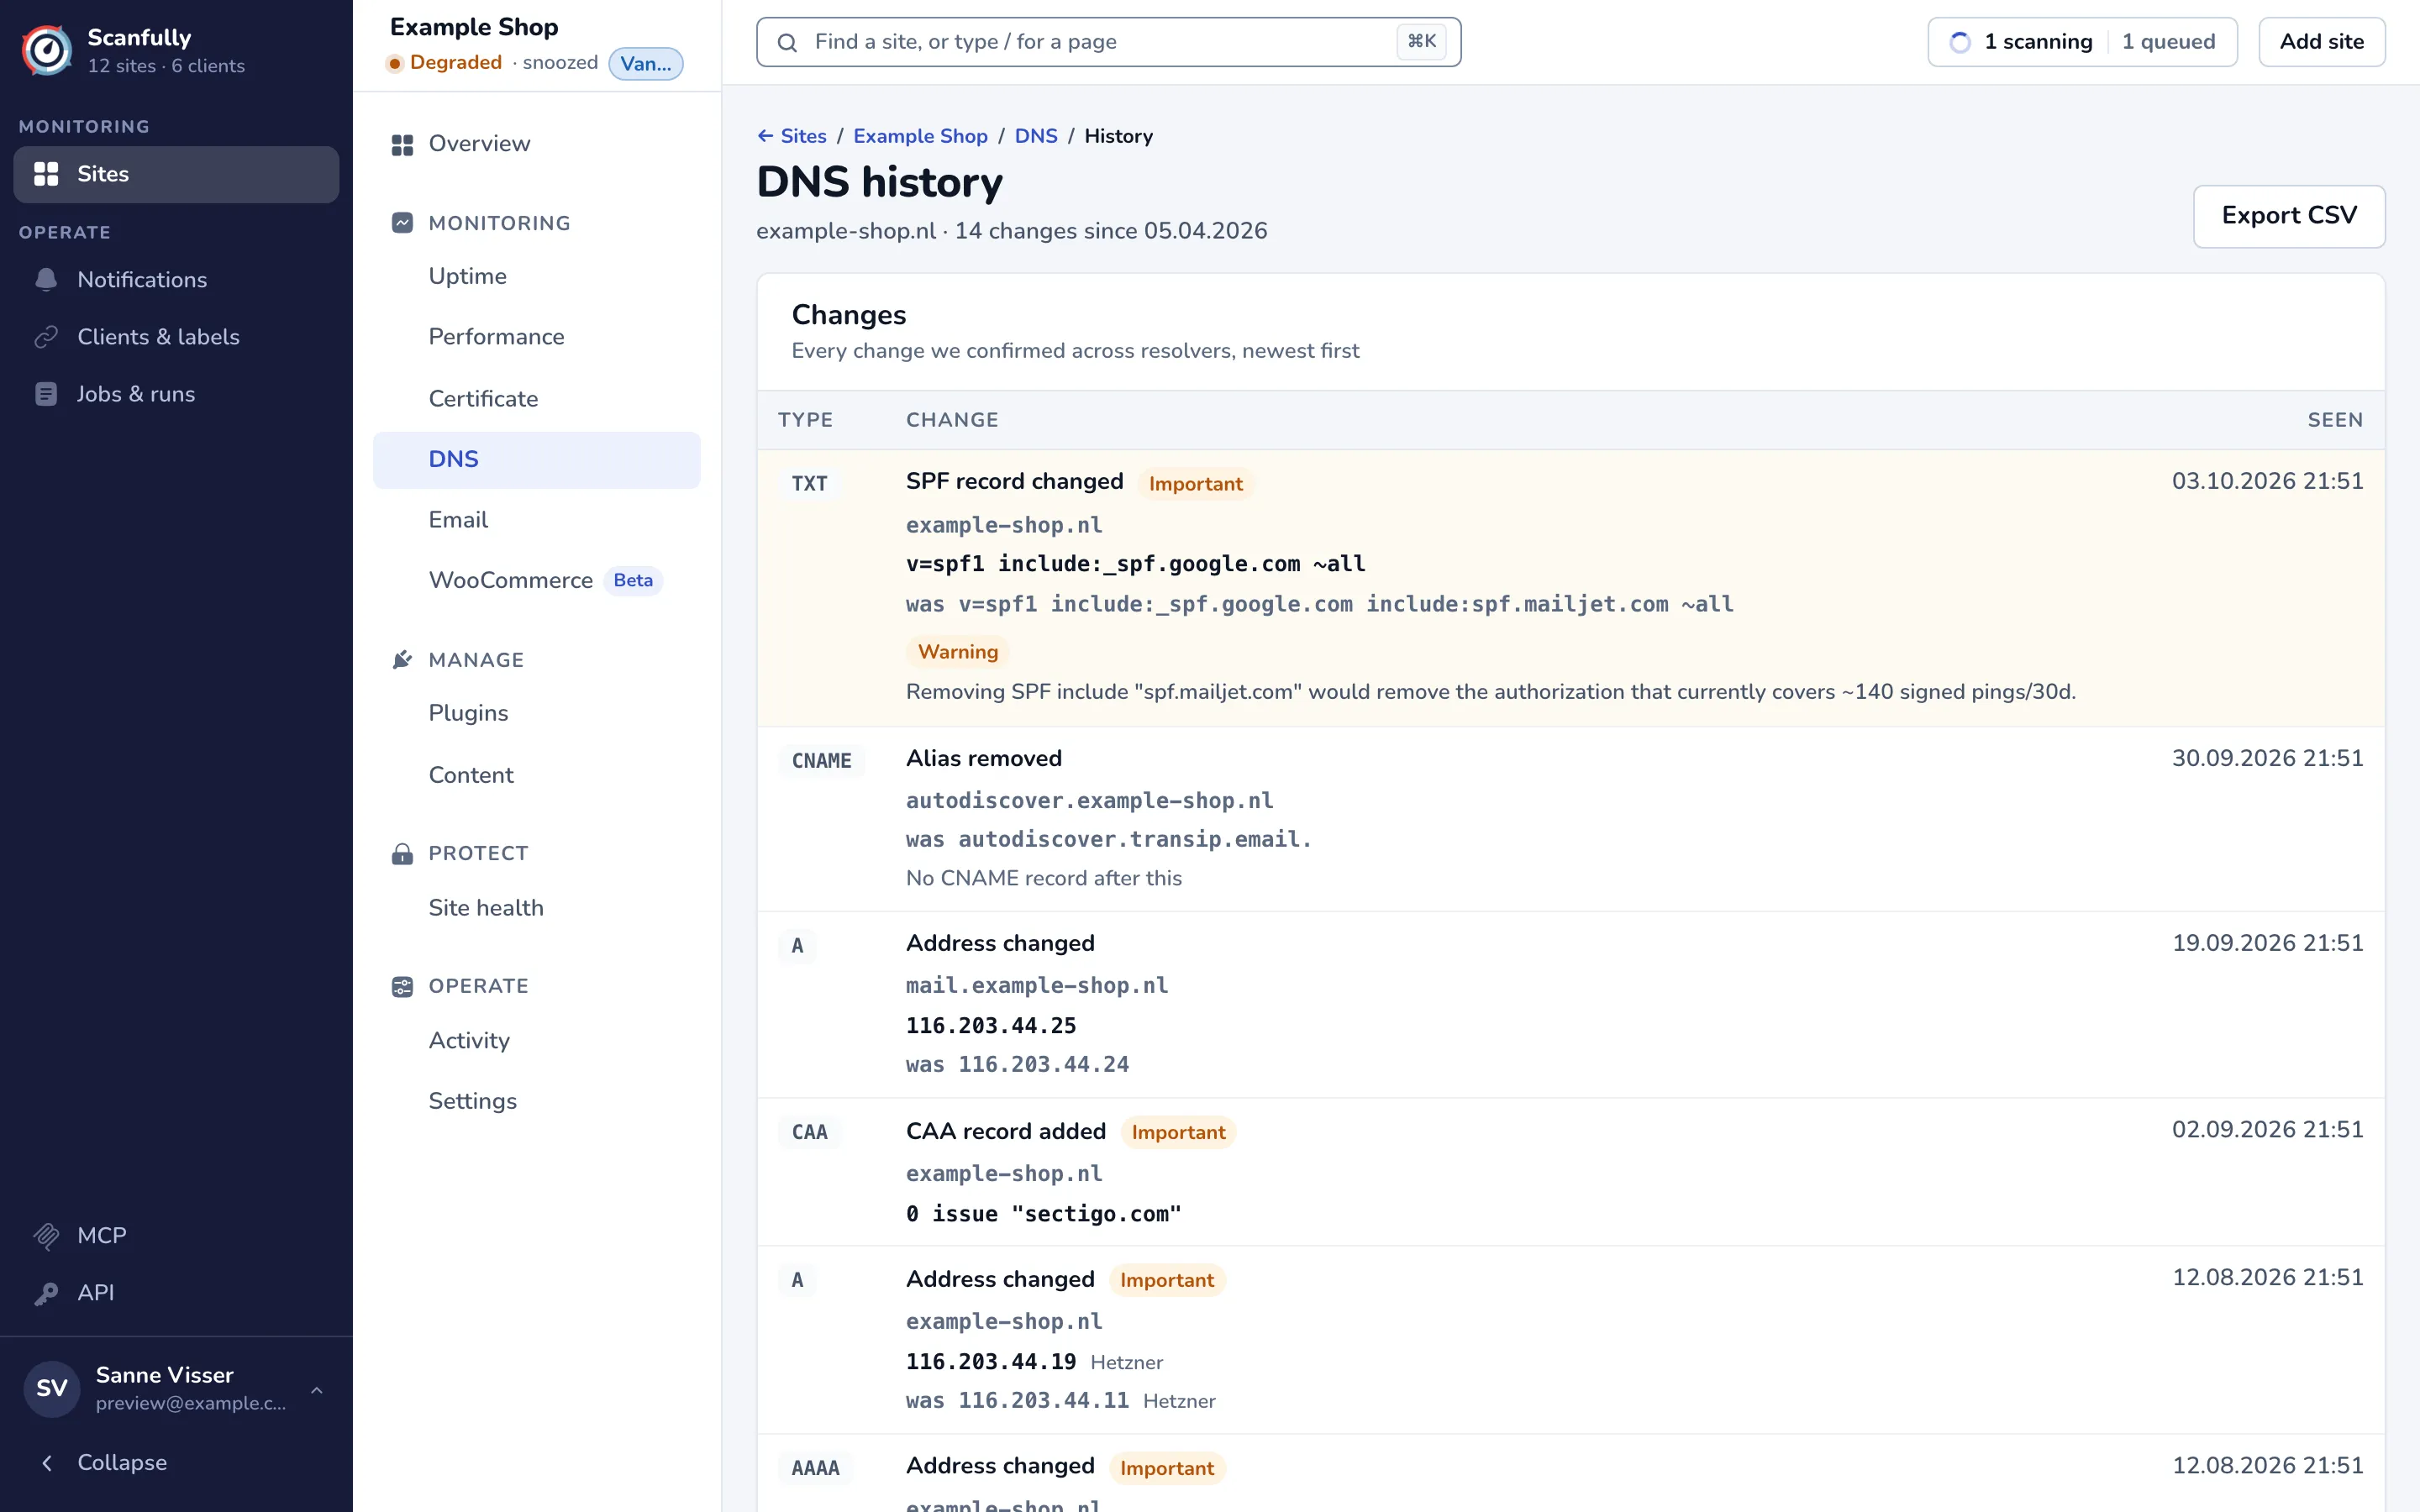Viewport: 2420px width, 1512px height.
Task: Click 116.203.44.25 address value
Action: [990, 1026]
